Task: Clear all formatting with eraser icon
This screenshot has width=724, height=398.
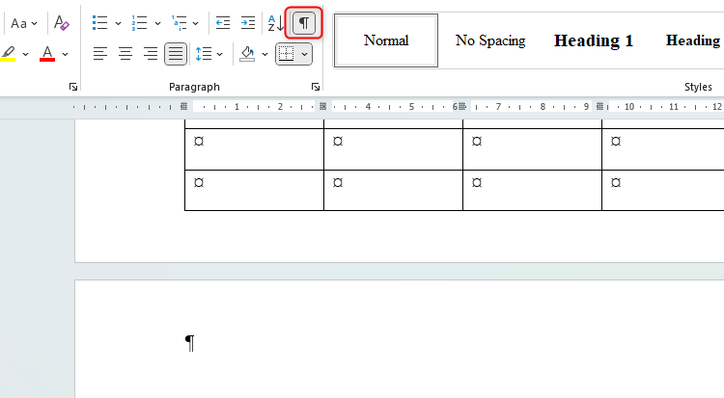Action: click(62, 22)
